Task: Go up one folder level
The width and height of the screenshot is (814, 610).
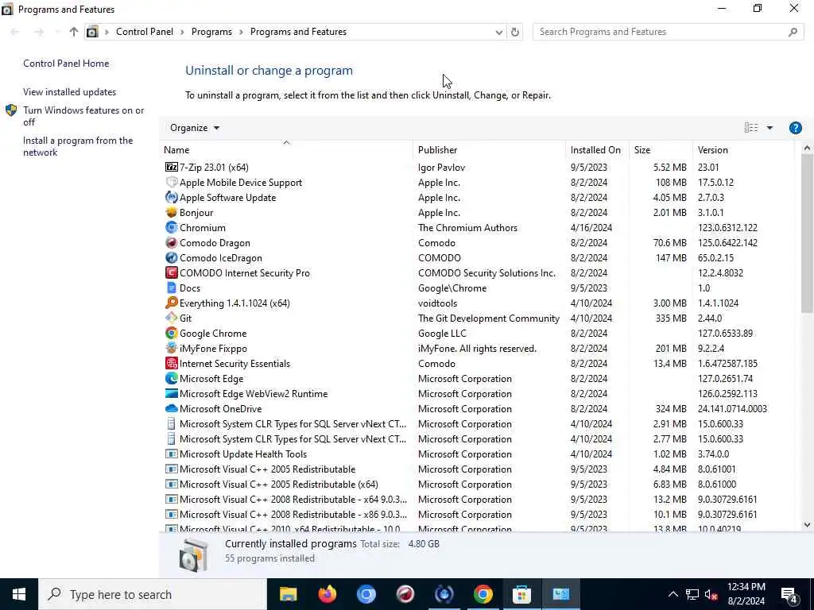Action: coord(74,32)
